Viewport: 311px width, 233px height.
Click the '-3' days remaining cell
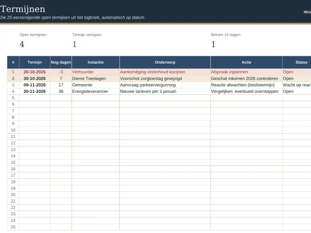pos(61,72)
